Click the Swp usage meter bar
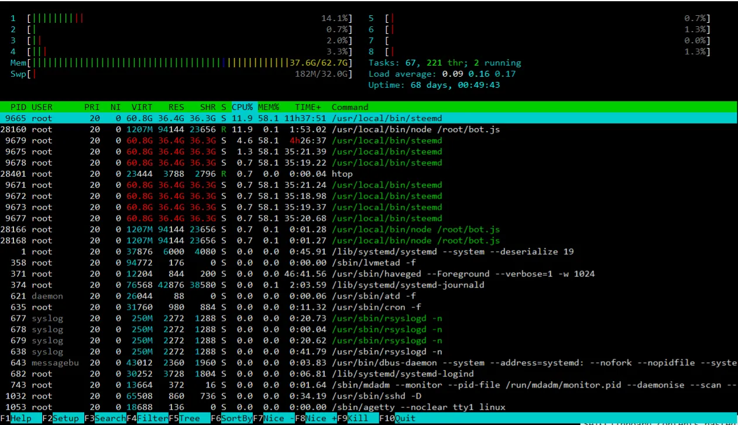The height and width of the screenshot is (425, 738). point(182,74)
